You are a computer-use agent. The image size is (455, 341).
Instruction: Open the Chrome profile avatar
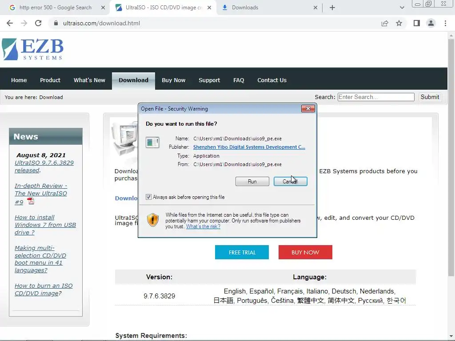[x=431, y=23]
